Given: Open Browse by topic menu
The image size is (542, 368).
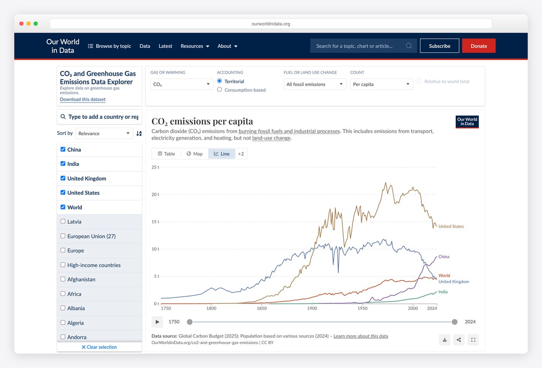Looking at the screenshot, I should pos(109,46).
